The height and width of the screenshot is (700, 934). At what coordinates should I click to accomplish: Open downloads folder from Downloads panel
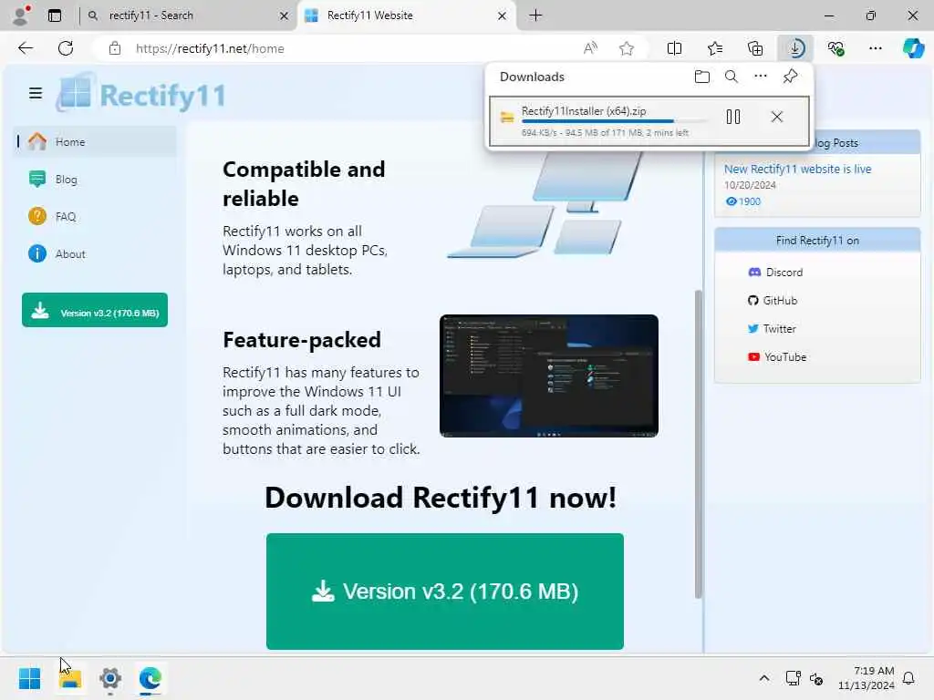702,77
